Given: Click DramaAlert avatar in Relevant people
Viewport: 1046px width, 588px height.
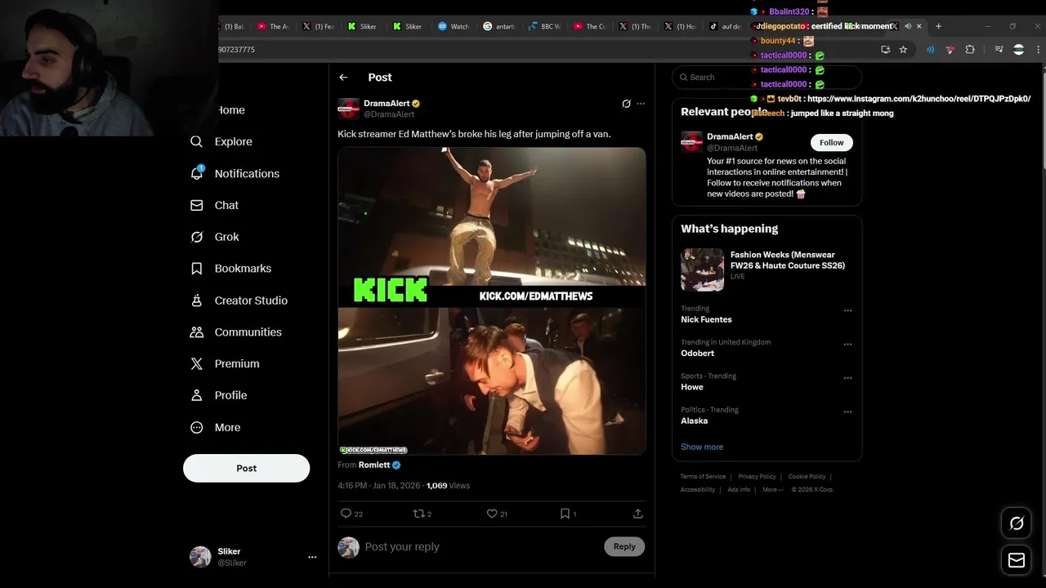Looking at the screenshot, I should pos(691,141).
